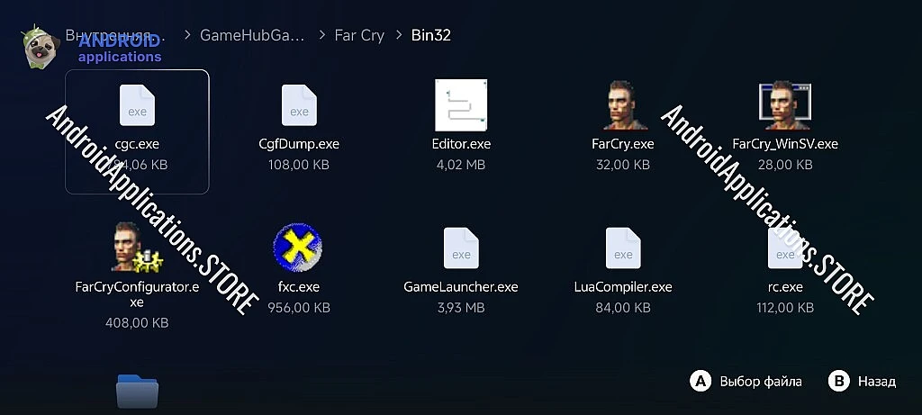Click the circled B button icon
This screenshot has height=415, width=922.
pos(838,381)
